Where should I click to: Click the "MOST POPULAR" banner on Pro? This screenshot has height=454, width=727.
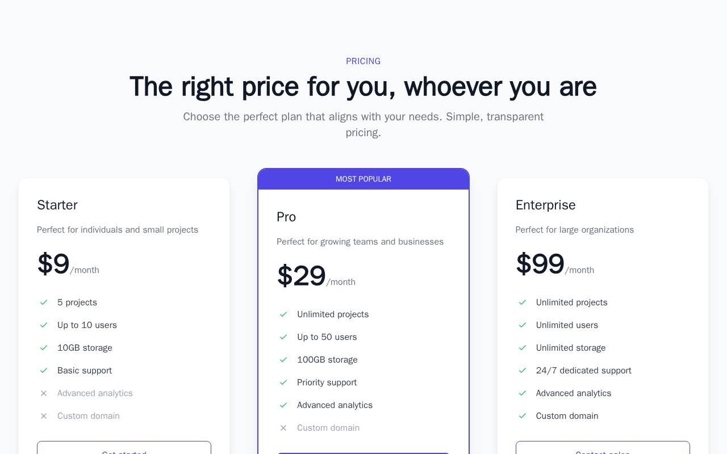coord(363,179)
